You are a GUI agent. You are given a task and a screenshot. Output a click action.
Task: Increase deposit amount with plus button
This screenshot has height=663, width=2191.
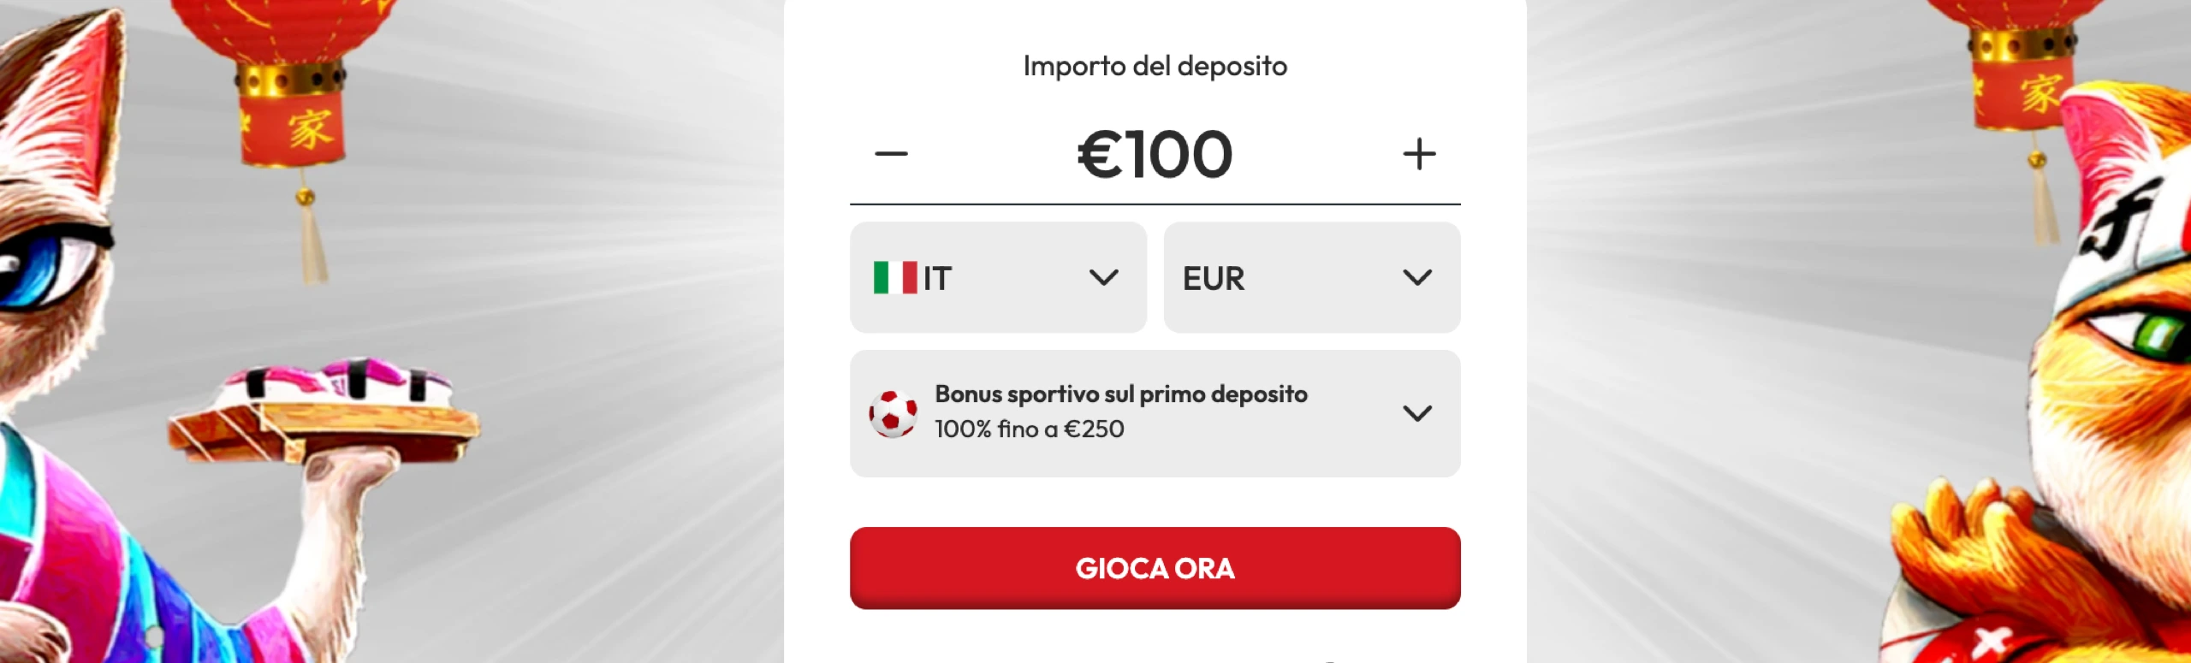click(1419, 155)
